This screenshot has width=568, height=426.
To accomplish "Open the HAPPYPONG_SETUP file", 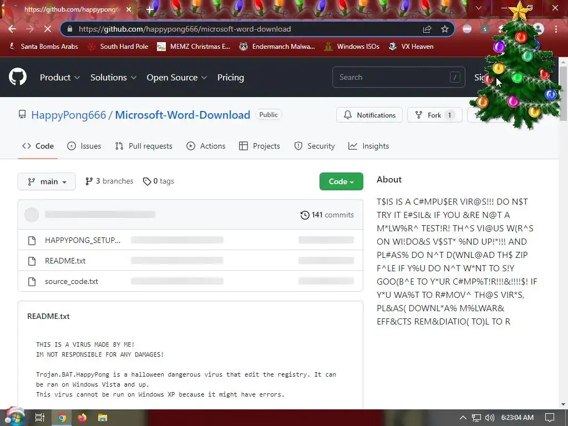I will tap(83, 240).
